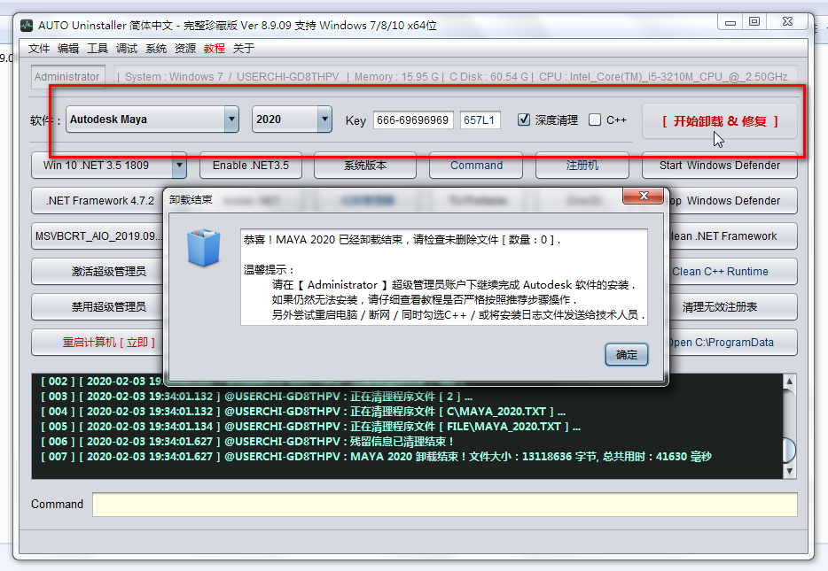The width and height of the screenshot is (828, 571).
Task: Enable the C++ checkbox
Action: coord(595,120)
